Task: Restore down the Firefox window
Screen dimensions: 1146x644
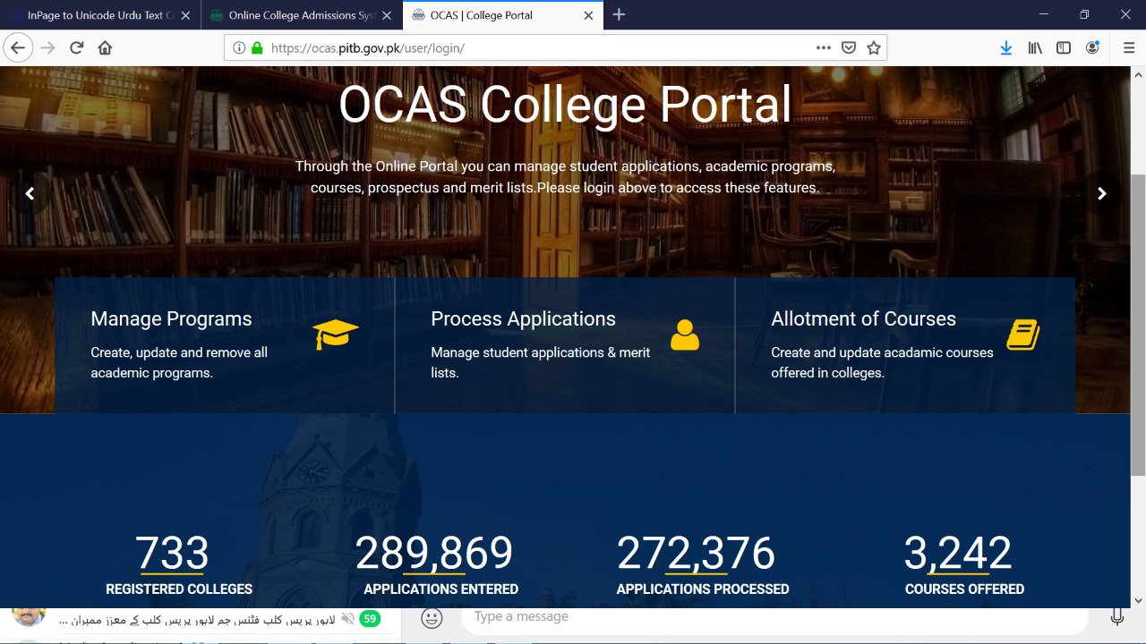Action: pyautogui.click(x=1084, y=14)
